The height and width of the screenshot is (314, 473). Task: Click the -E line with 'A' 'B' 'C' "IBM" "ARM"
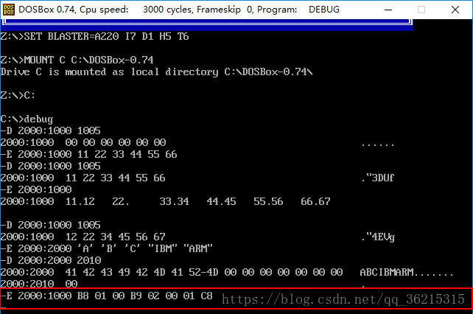[103, 248]
